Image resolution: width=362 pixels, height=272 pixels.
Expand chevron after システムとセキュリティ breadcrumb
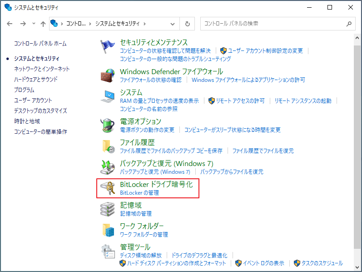tap(144, 24)
